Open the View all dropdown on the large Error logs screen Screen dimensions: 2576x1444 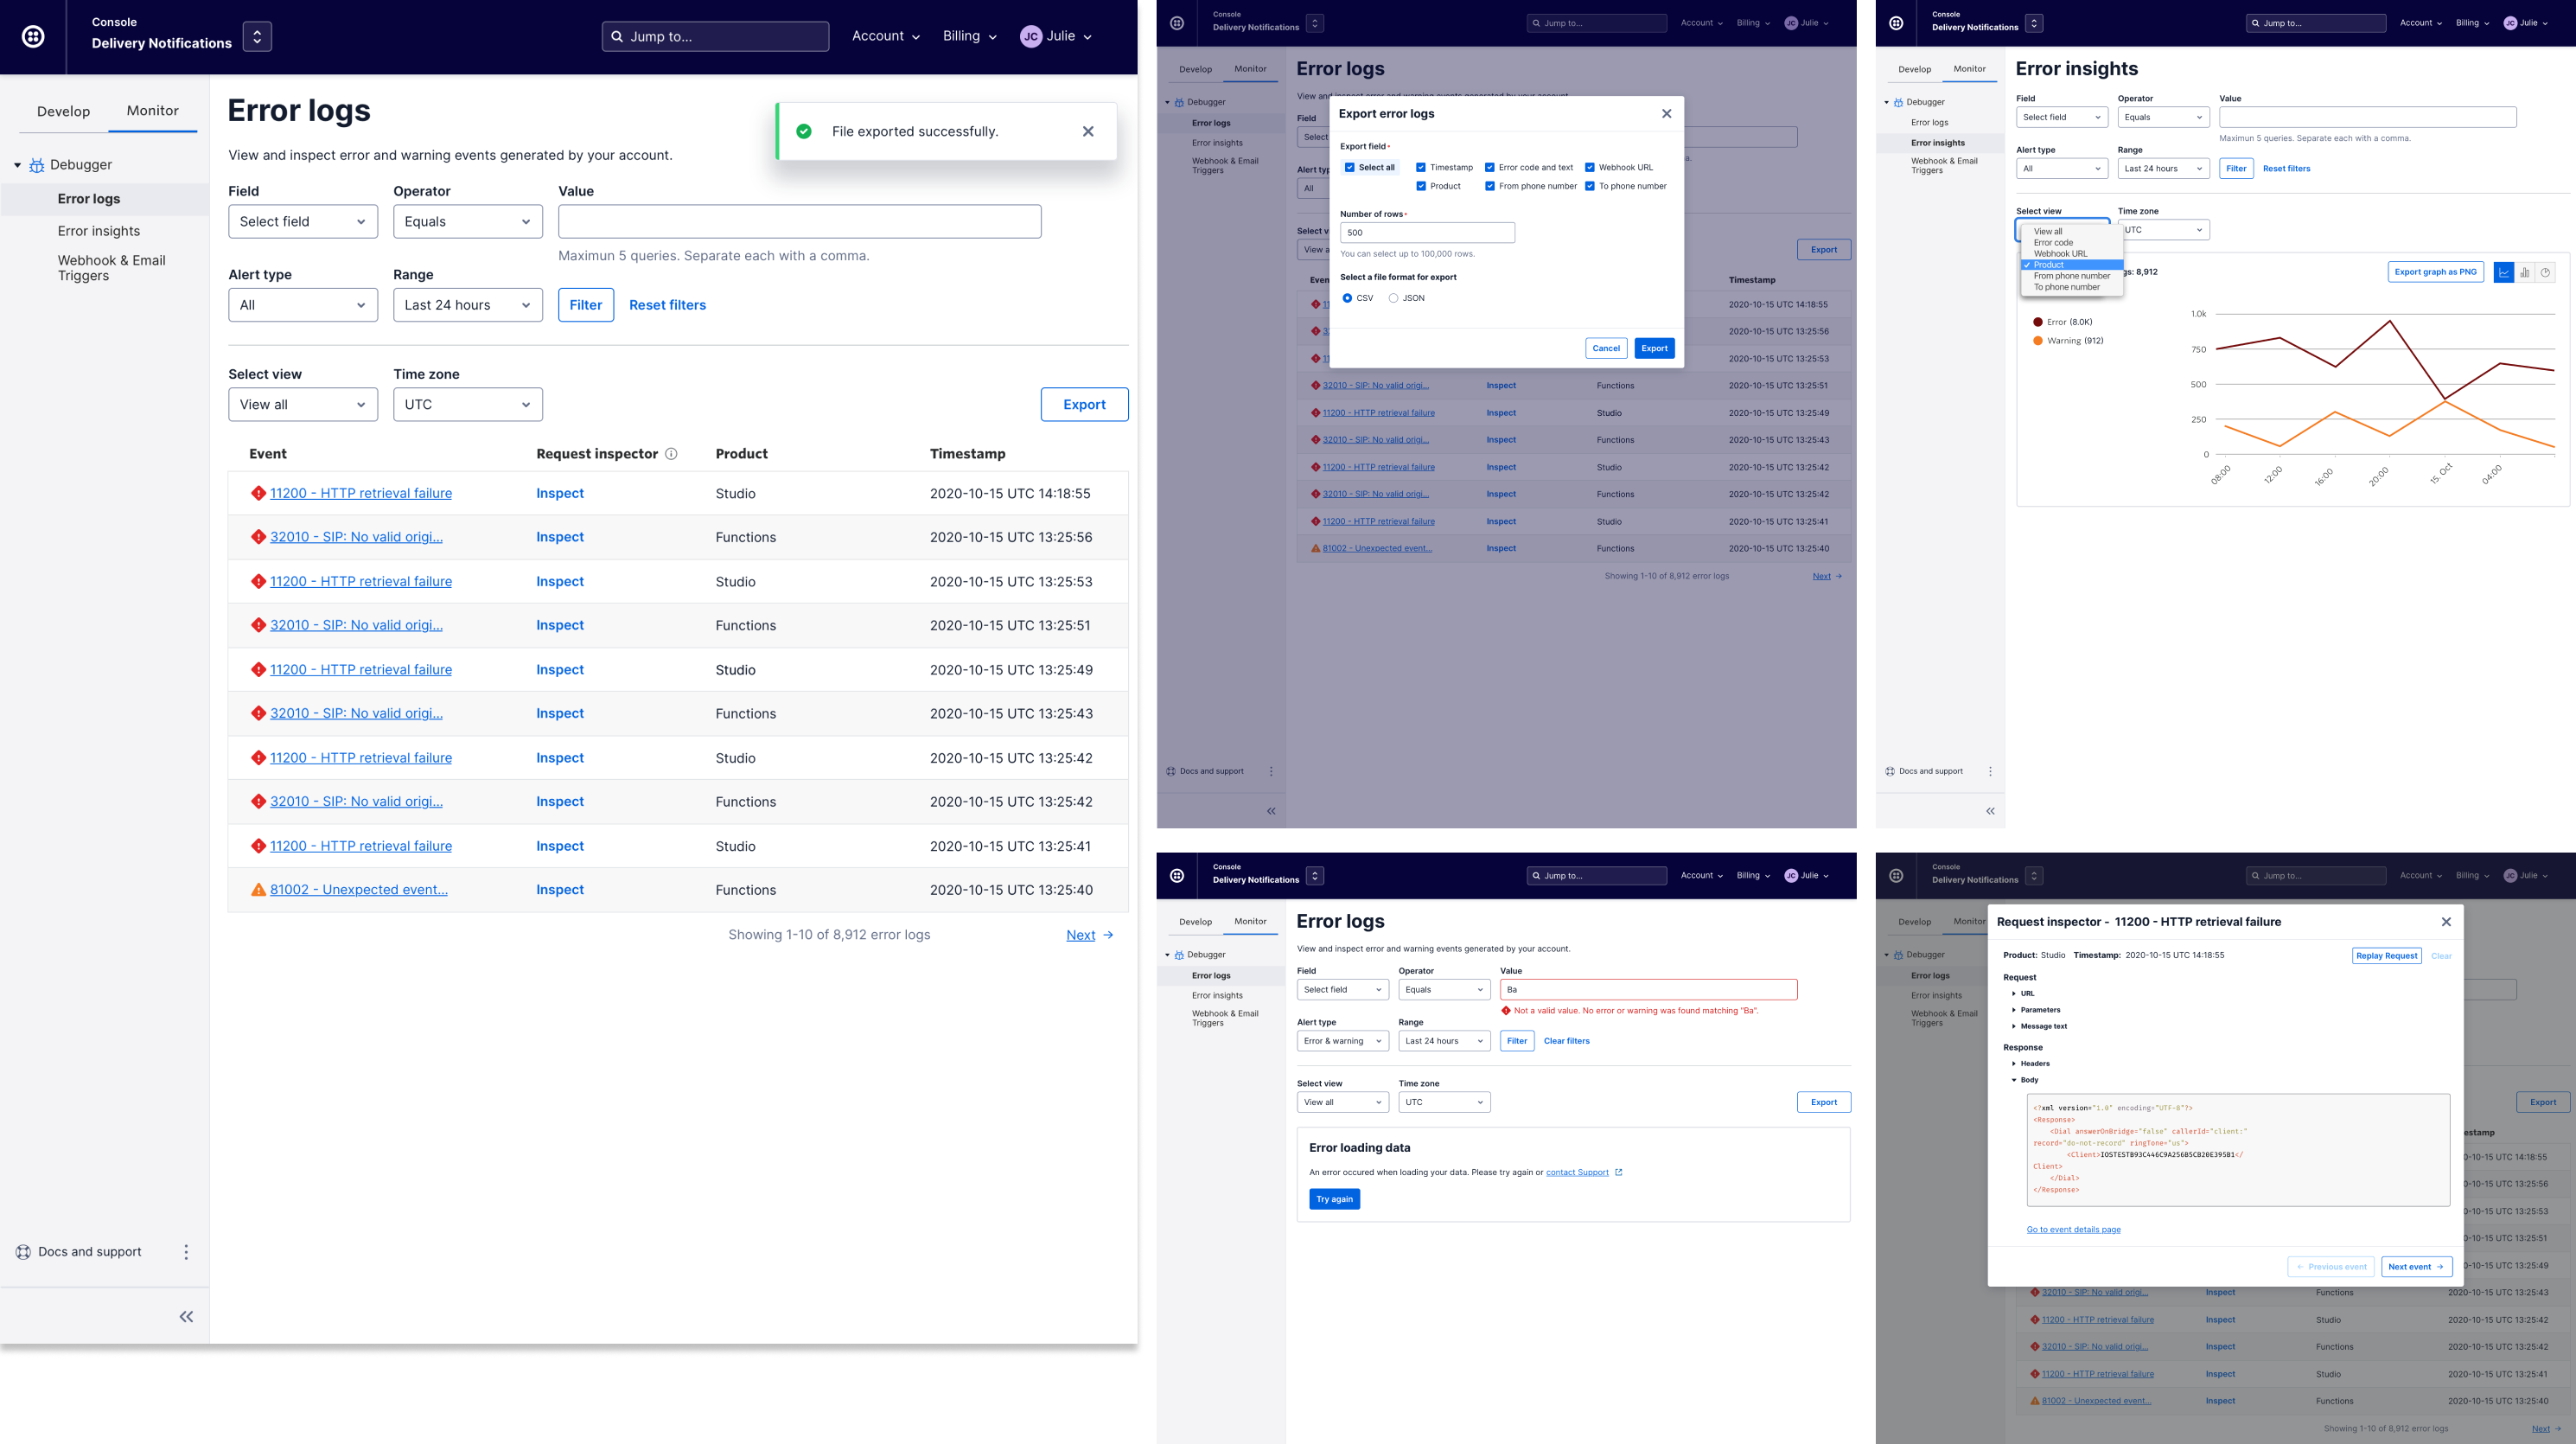[303, 405]
